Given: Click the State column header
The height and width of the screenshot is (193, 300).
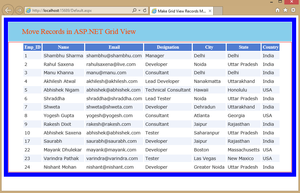Looking at the screenshot, I should point(244,47).
